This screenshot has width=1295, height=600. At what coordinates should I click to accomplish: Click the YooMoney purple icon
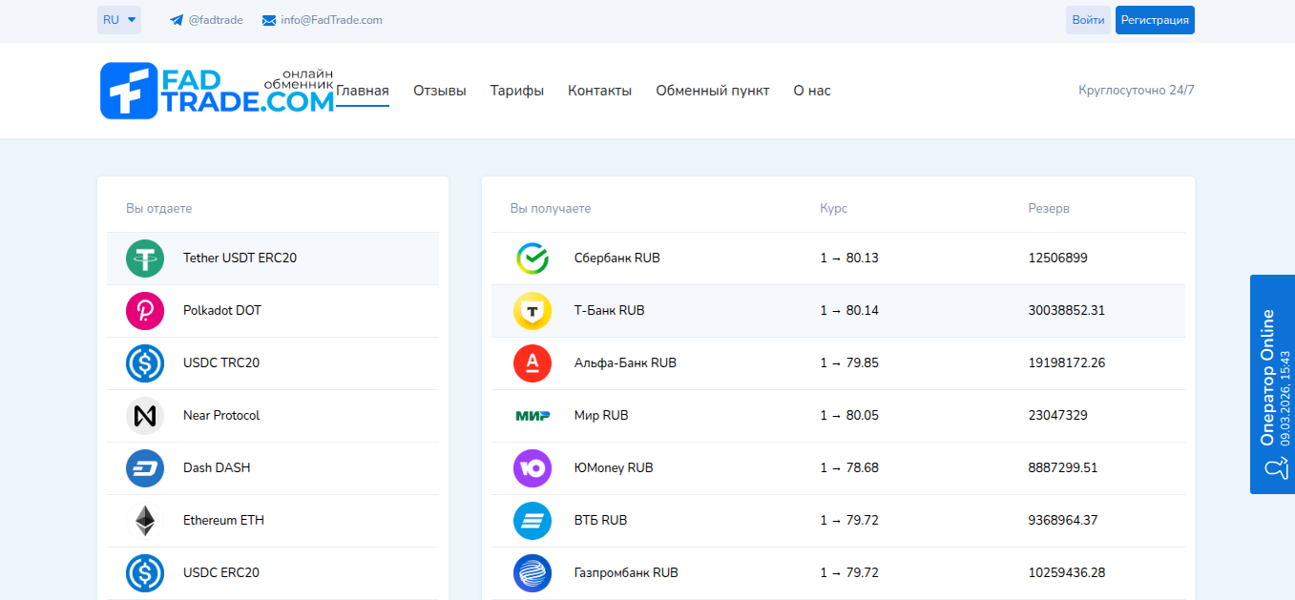coord(533,467)
